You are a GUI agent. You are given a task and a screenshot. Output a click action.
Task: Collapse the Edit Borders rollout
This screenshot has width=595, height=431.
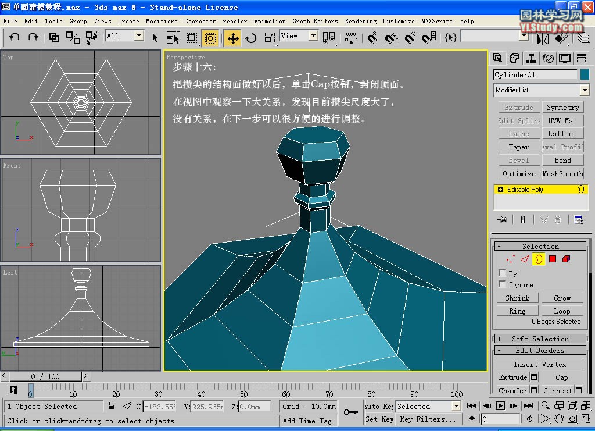click(540, 351)
